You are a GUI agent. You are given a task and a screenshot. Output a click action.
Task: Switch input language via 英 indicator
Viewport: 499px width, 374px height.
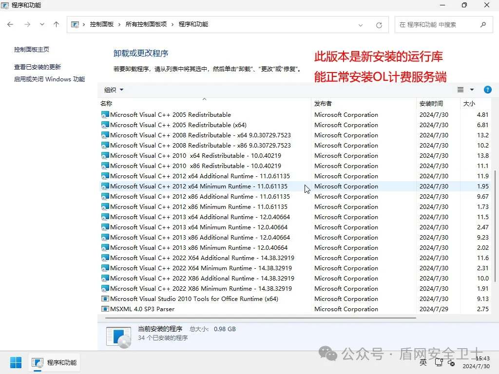pos(423,362)
